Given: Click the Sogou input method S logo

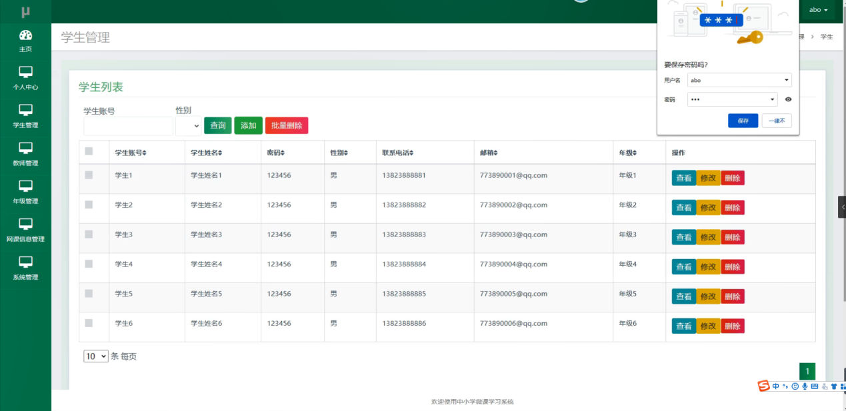Looking at the screenshot, I should click(764, 386).
